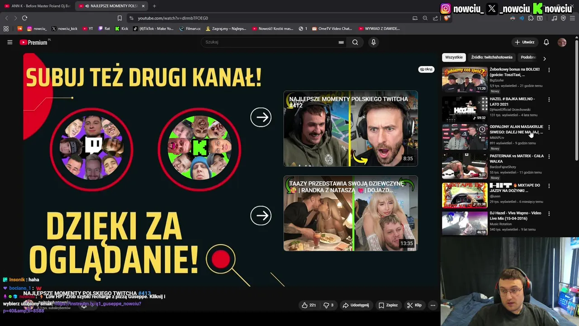
Task: Go to YouTube Premium home logo
Action: point(33,42)
